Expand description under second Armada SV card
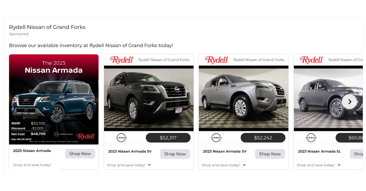The height and width of the screenshot is (191, 366). (x=244, y=165)
